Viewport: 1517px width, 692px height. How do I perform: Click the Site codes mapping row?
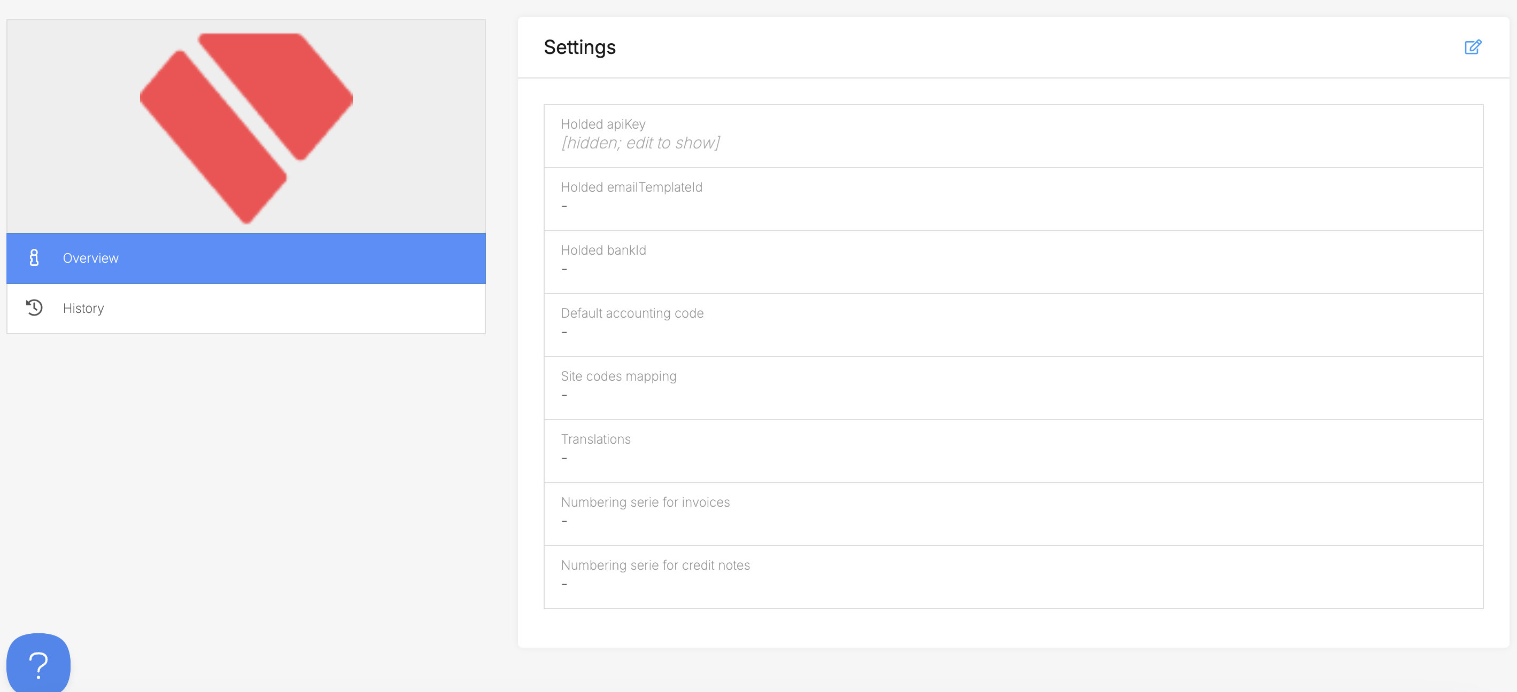(1013, 388)
